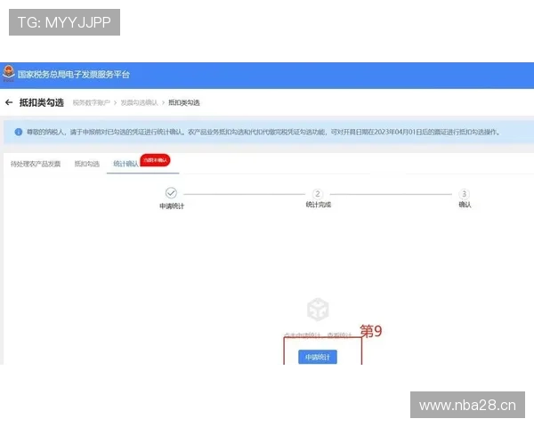Click the 申请统计 step label
The width and height of the screenshot is (534, 427).
tap(172, 206)
